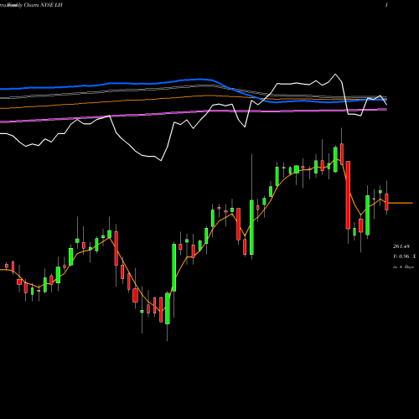This screenshot has width=419, height=419.
Task: Select the lowest green candlestick at chart bottom
Action: (168, 308)
